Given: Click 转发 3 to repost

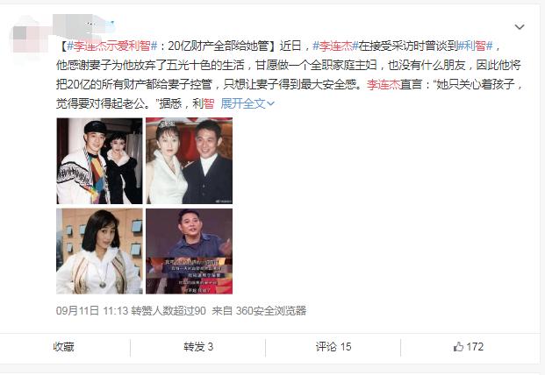Looking at the screenshot, I should (x=198, y=347).
